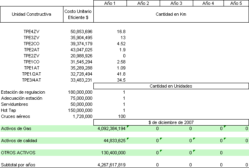Click the Subtotal por años total 4,267,617,819
The image size is (249, 168).
pos(112,165)
